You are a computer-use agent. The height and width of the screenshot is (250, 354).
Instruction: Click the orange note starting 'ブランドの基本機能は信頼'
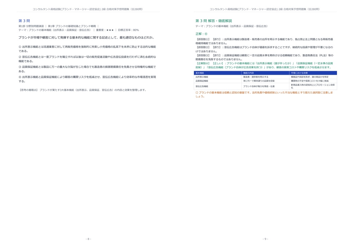click(x=264, y=95)
